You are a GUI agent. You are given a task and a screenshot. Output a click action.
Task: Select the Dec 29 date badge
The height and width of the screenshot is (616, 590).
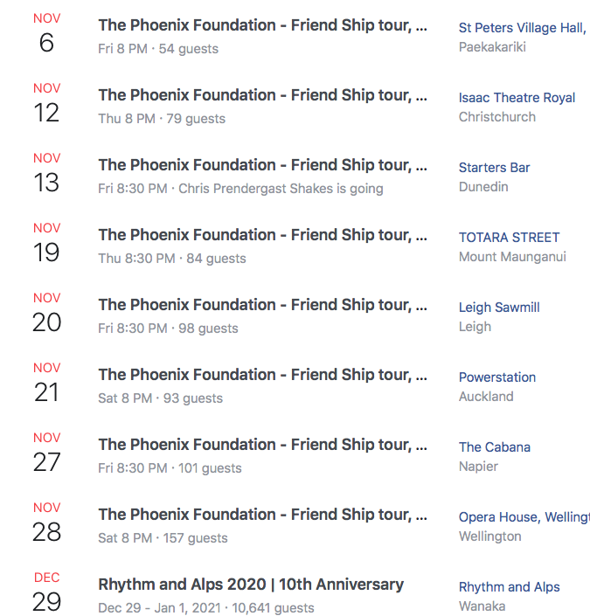47,592
